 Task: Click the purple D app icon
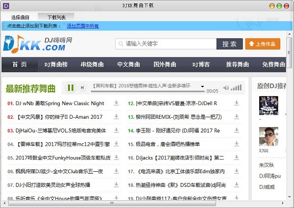click(6, 6)
